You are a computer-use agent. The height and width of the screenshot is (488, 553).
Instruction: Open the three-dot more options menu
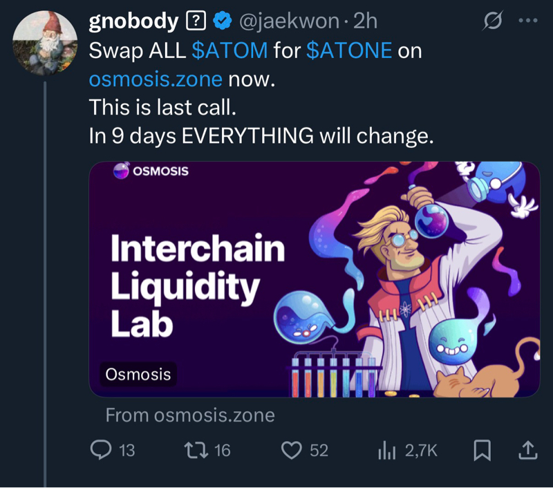[527, 21]
